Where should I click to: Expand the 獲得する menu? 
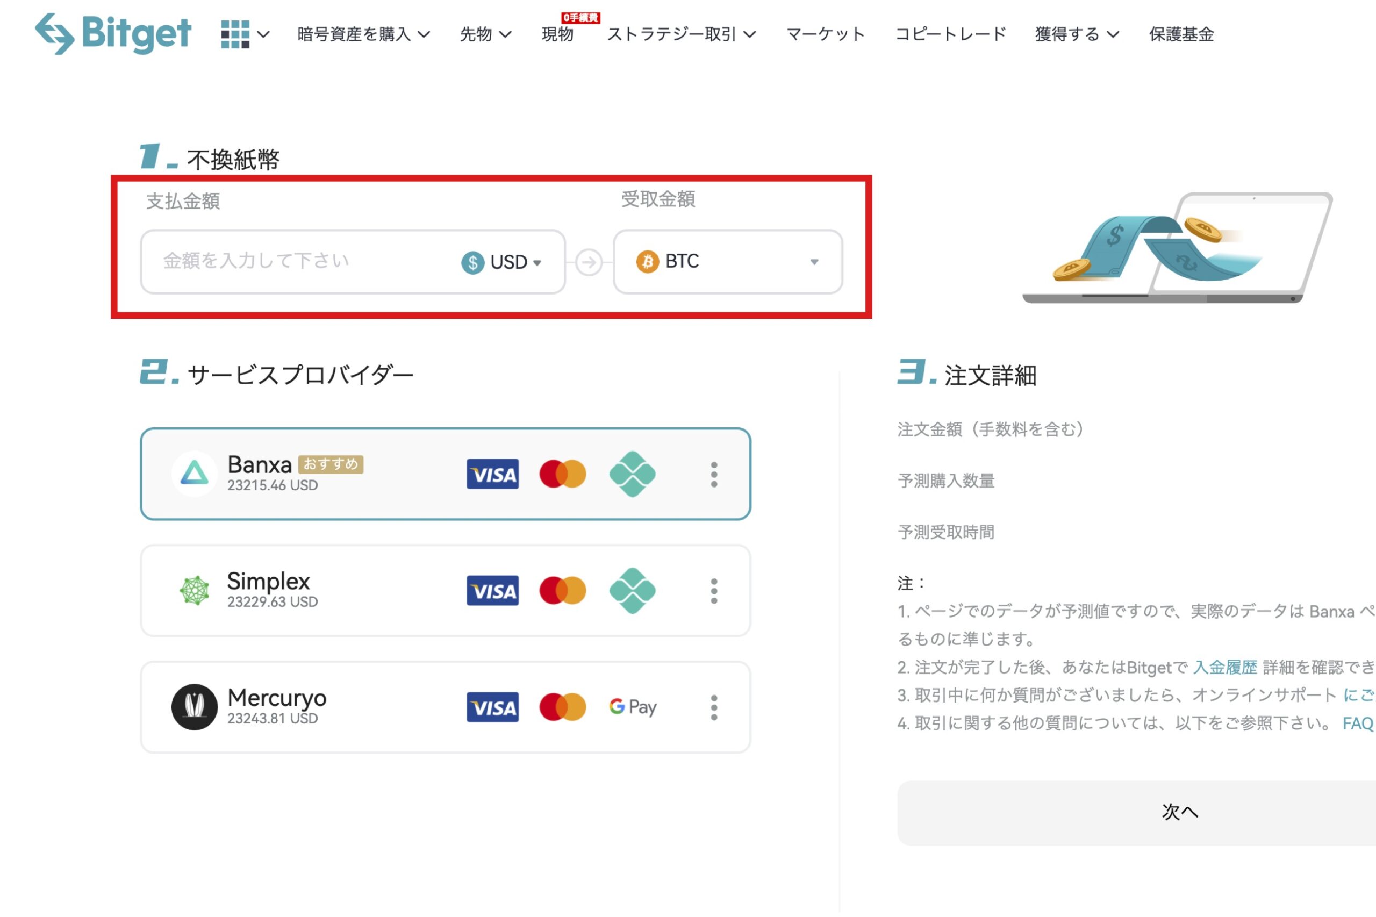point(1076,34)
